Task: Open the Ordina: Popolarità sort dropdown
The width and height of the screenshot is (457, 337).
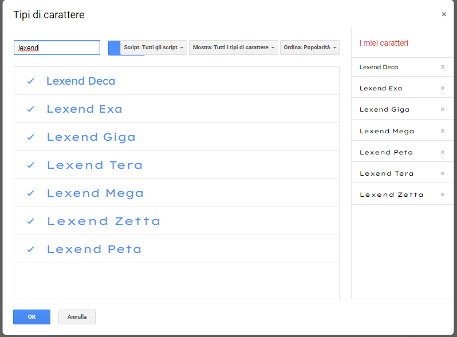Action: [x=309, y=47]
